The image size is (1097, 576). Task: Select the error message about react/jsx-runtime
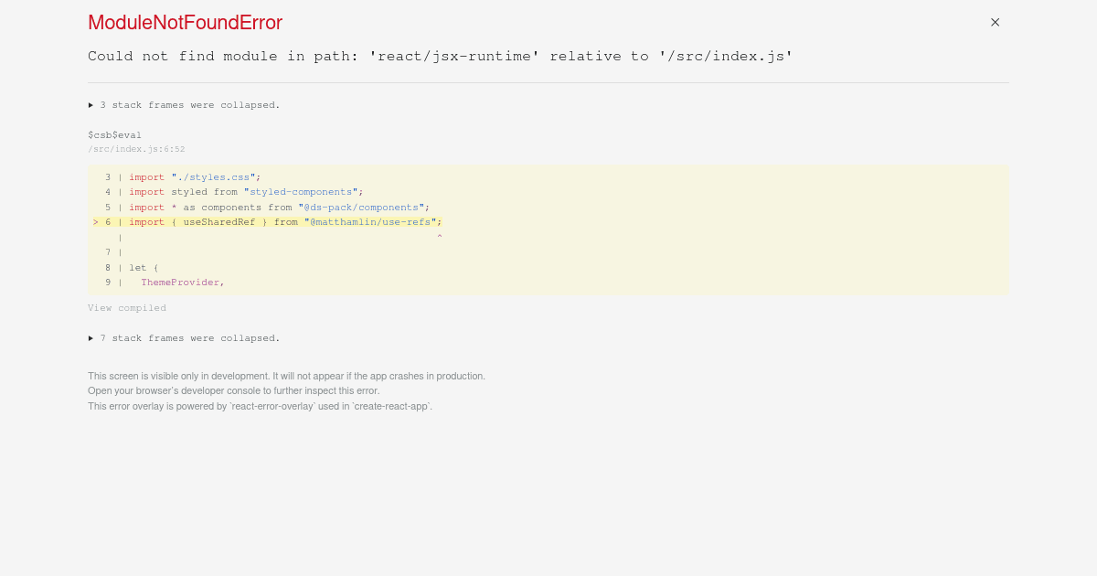coord(439,56)
